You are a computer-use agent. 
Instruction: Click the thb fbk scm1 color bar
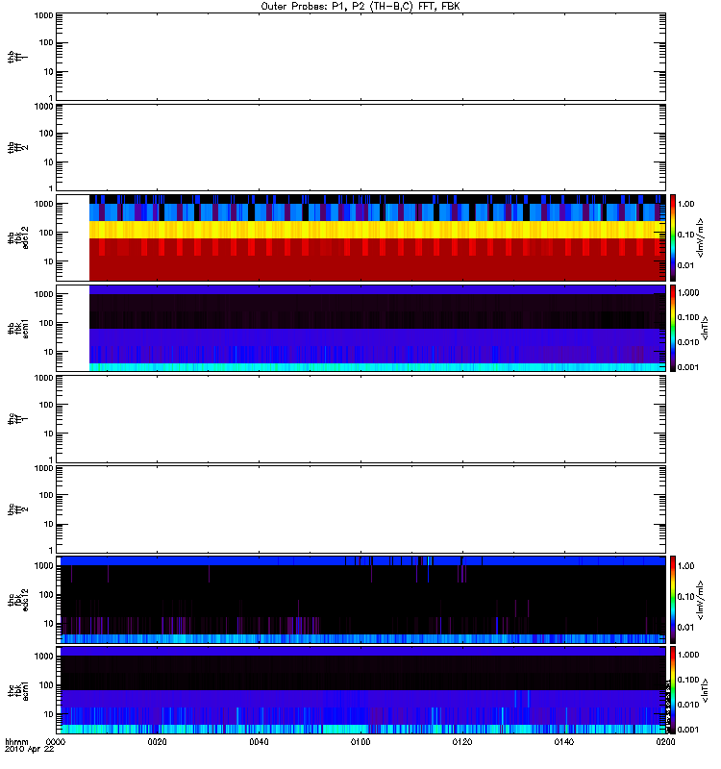673,328
